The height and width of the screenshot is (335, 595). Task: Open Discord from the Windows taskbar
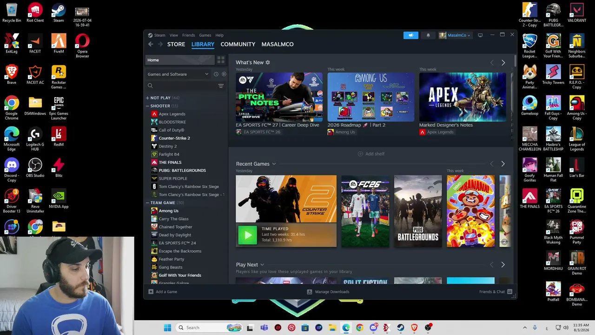[373, 328]
